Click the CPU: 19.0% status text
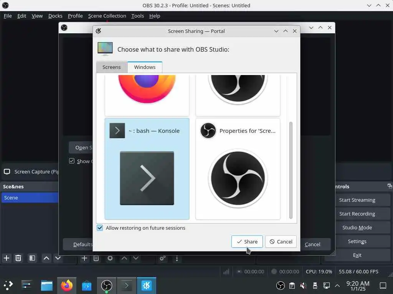This screenshot has height=294, width=393. (319, 271)
